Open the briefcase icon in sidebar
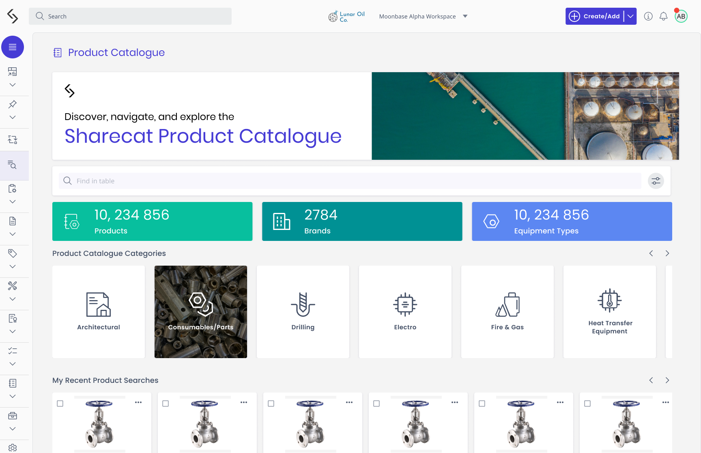Screen dimensions: 701x453 [x=13, y=416]
